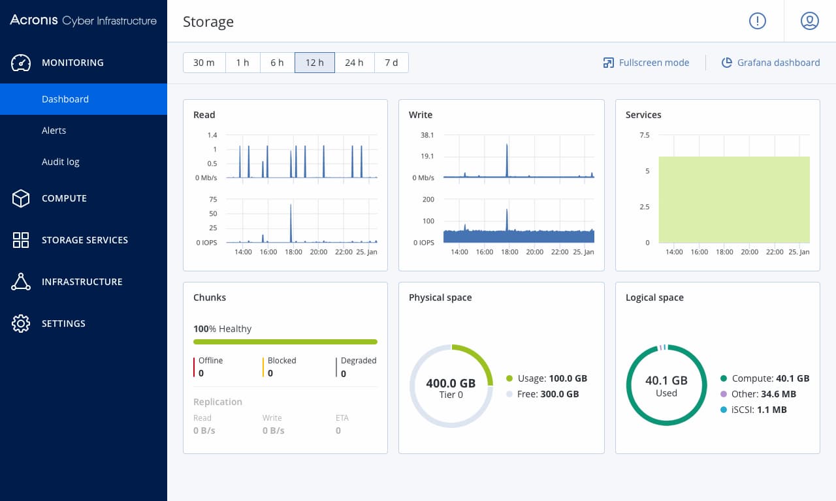Image resolution: width=836 pixels, height=501 pixels.
Task: Click the Storage Services grid icon
Action: click(21, 240)
